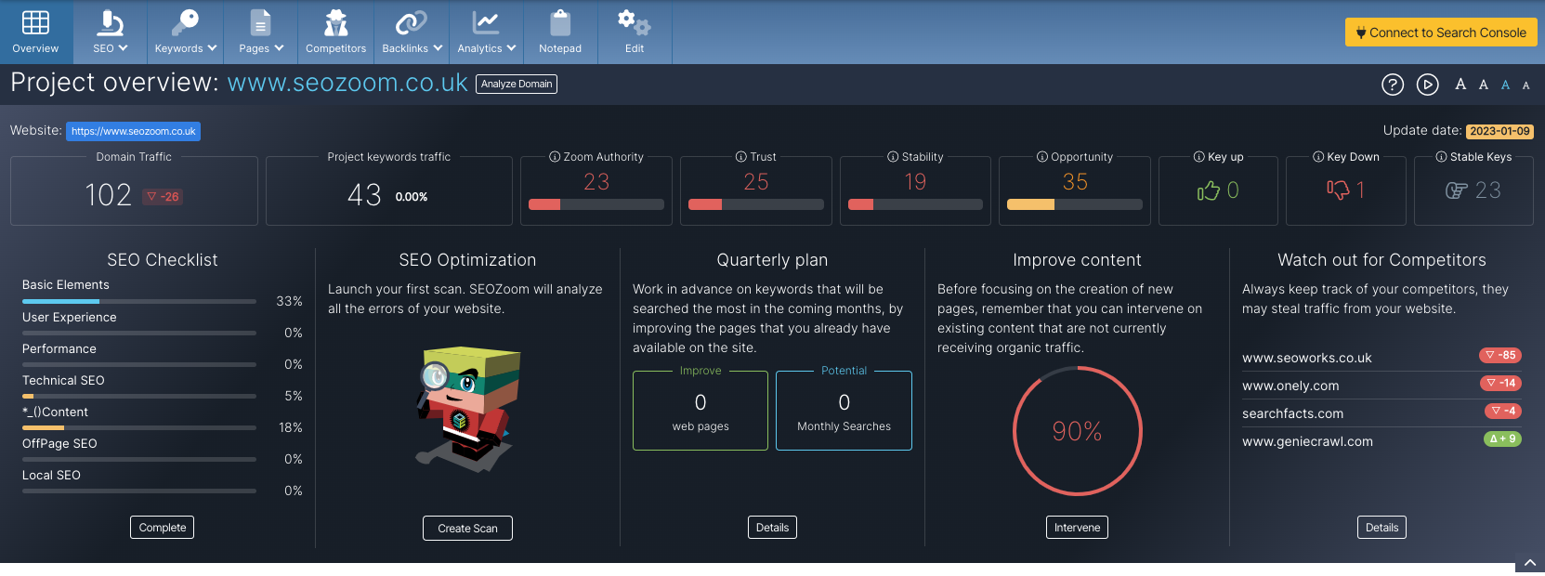
Task: Click the -85 badge for seoworks
Action: (x=1500, y=355)
